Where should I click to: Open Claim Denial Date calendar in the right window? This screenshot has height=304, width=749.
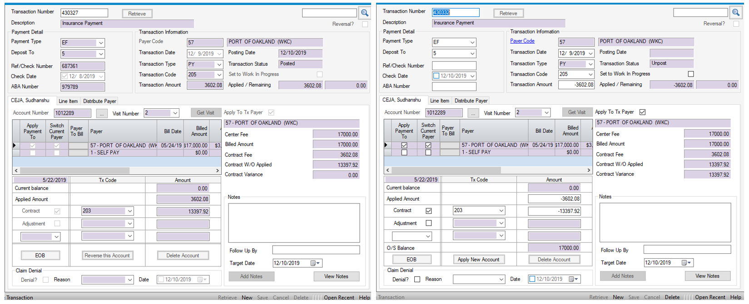coord(574,279)
